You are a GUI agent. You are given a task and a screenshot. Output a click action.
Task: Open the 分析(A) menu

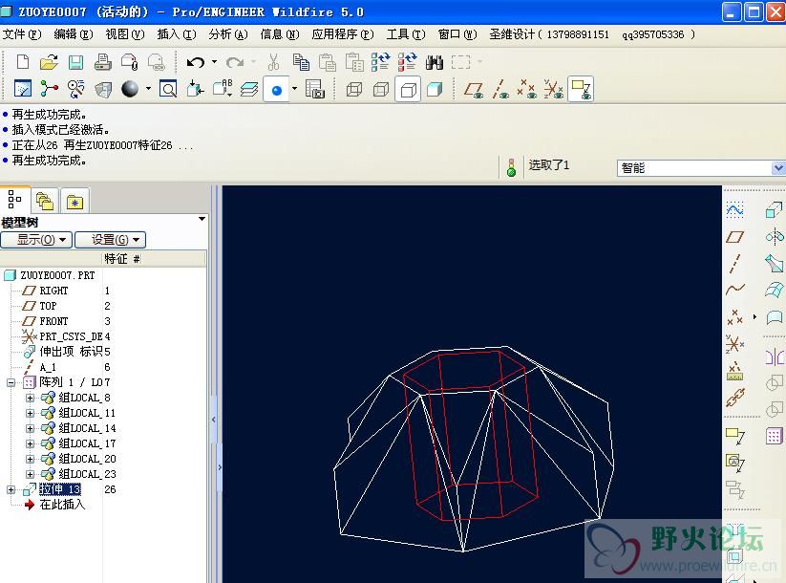228,34
